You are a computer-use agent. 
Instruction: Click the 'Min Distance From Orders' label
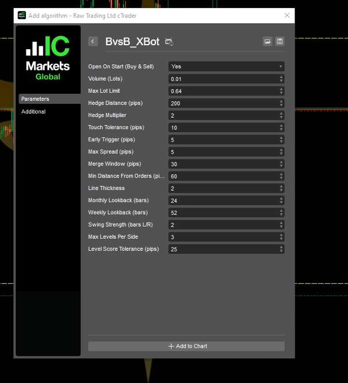[126, 176]
